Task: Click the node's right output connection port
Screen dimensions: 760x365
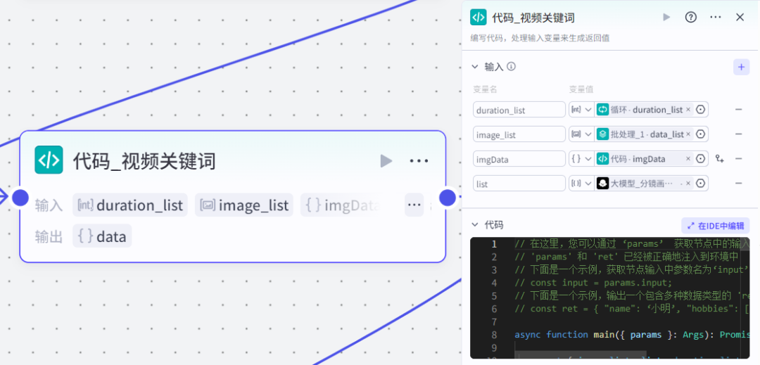Action: 447,198
